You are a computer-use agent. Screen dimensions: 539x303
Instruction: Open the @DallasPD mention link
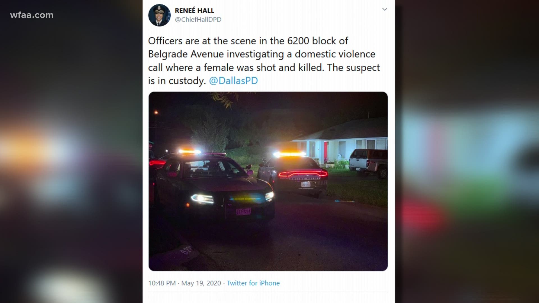click(233, 81)
